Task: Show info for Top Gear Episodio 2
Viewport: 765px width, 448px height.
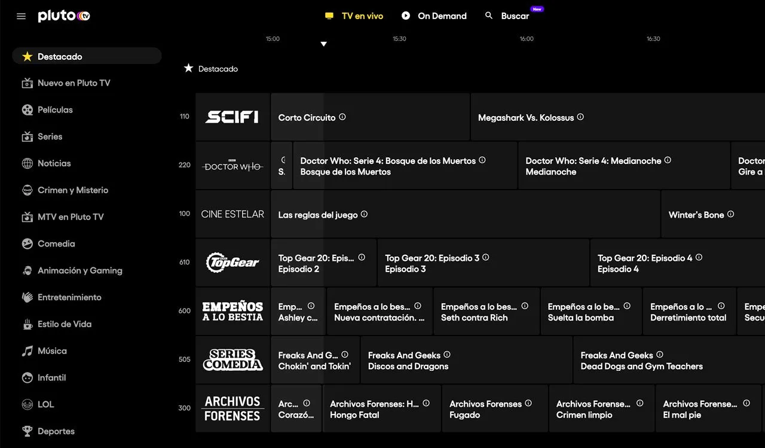Action: point(362,257)
